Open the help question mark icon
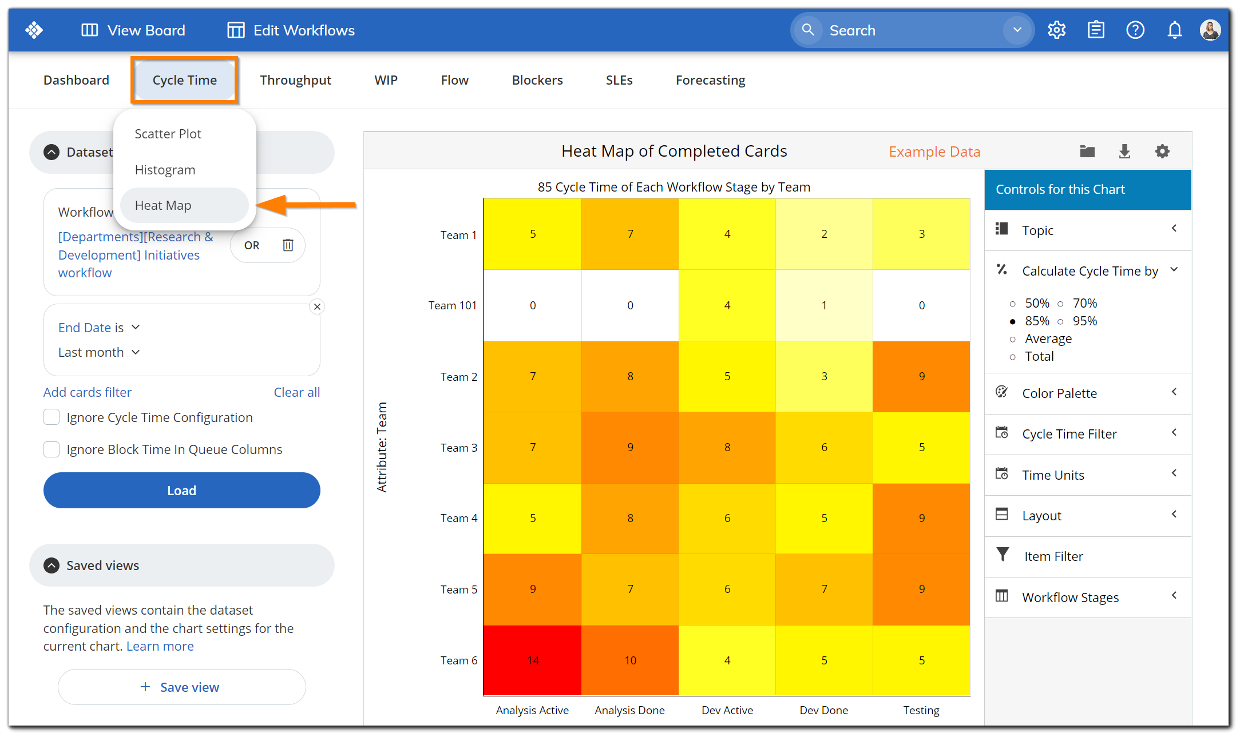The height and width of the screenshot is (741, 1244). tap(1135, 30)
